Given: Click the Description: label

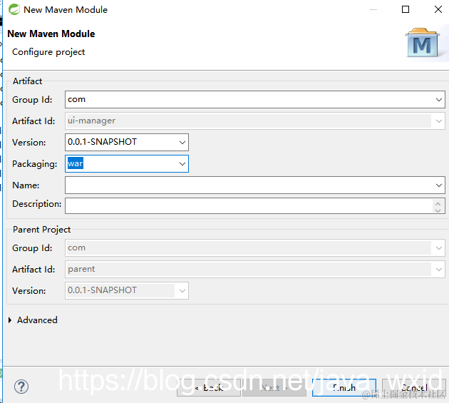Looking at the screenshot, I should point(36,204).
